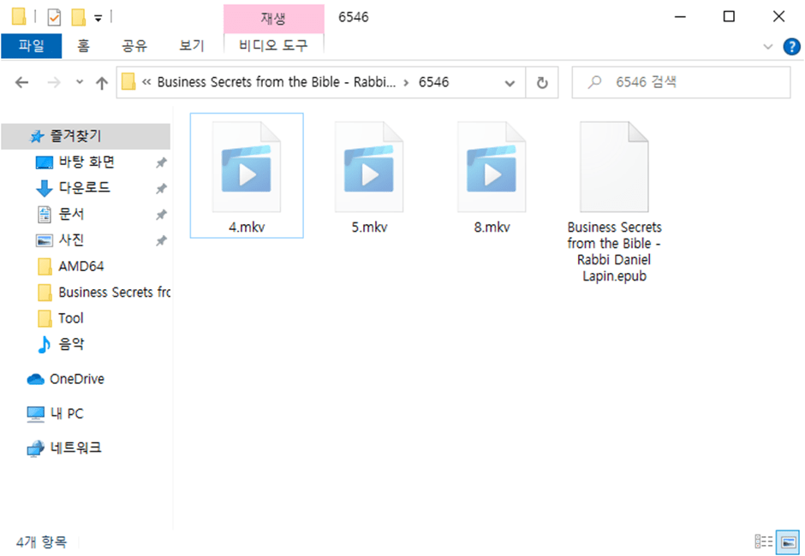Minimize the Explorer window
The height and width of the screenshot is (556, 805).
680,17
